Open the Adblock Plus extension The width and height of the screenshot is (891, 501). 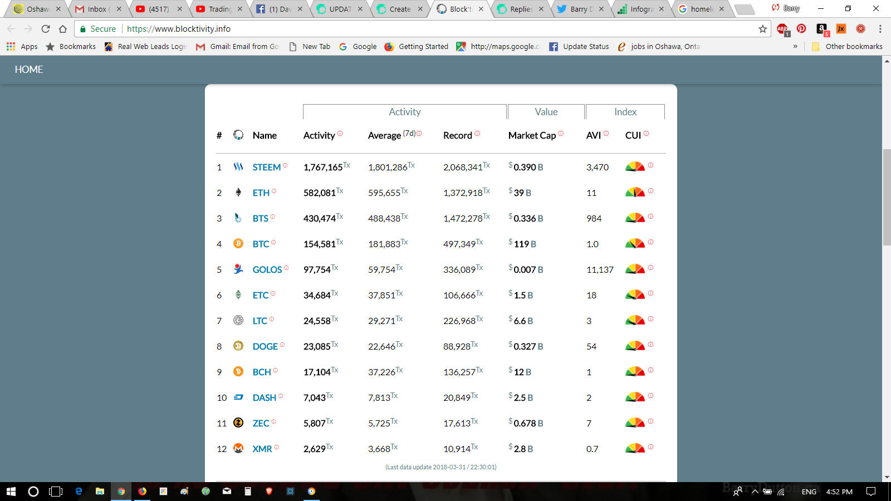[782, 29]
